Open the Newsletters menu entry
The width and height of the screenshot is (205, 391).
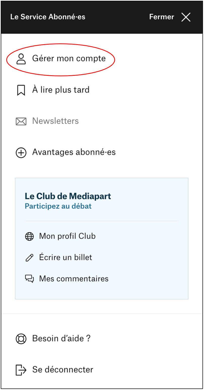(56, 121)
